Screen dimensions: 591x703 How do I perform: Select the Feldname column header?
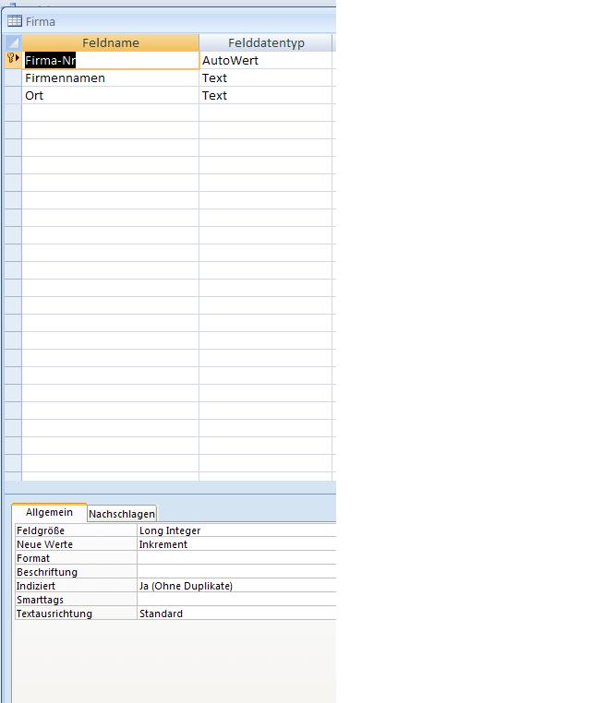(111, 43)
